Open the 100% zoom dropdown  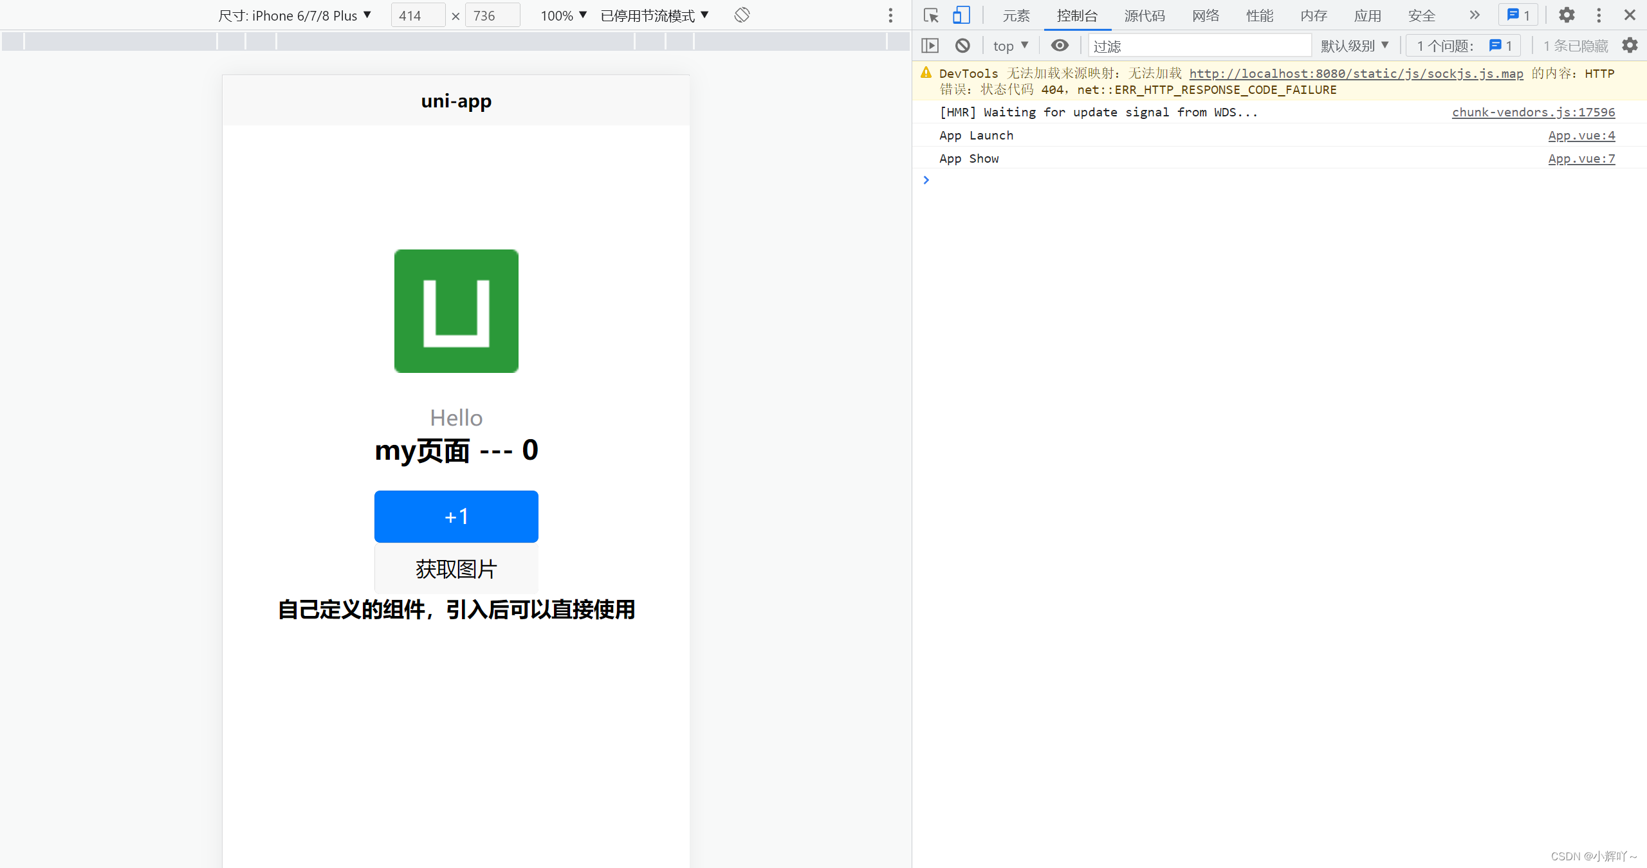[564, 15]
